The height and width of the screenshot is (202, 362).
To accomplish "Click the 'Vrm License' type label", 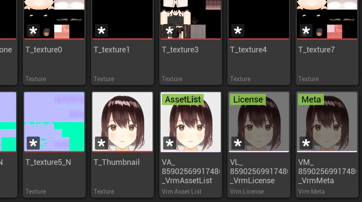I will coord(247,192).
